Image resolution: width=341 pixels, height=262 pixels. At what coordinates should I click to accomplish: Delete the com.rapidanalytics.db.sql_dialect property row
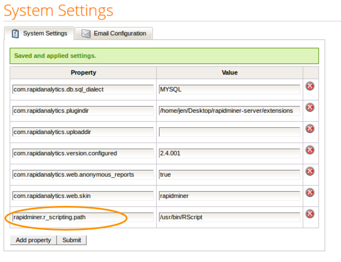310,86
